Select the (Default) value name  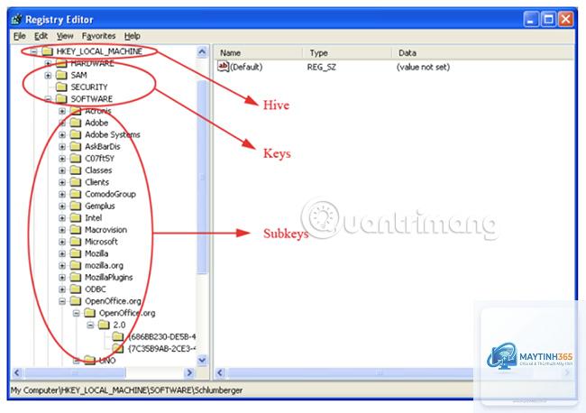246,67
